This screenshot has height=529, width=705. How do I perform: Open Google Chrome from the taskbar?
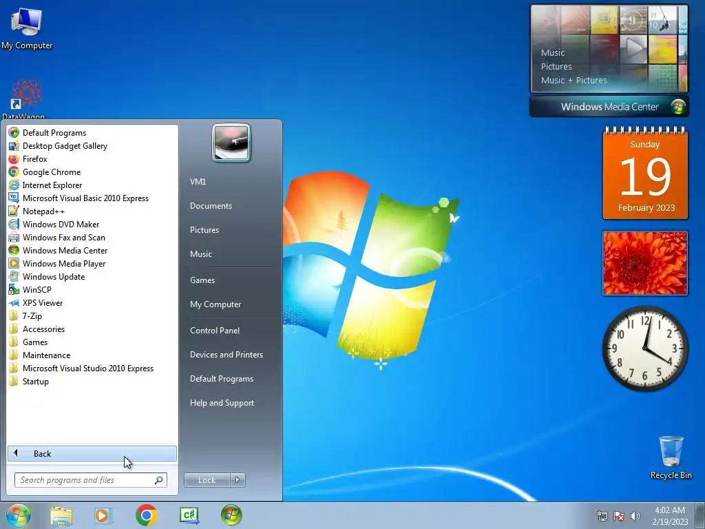pos(146,515)
